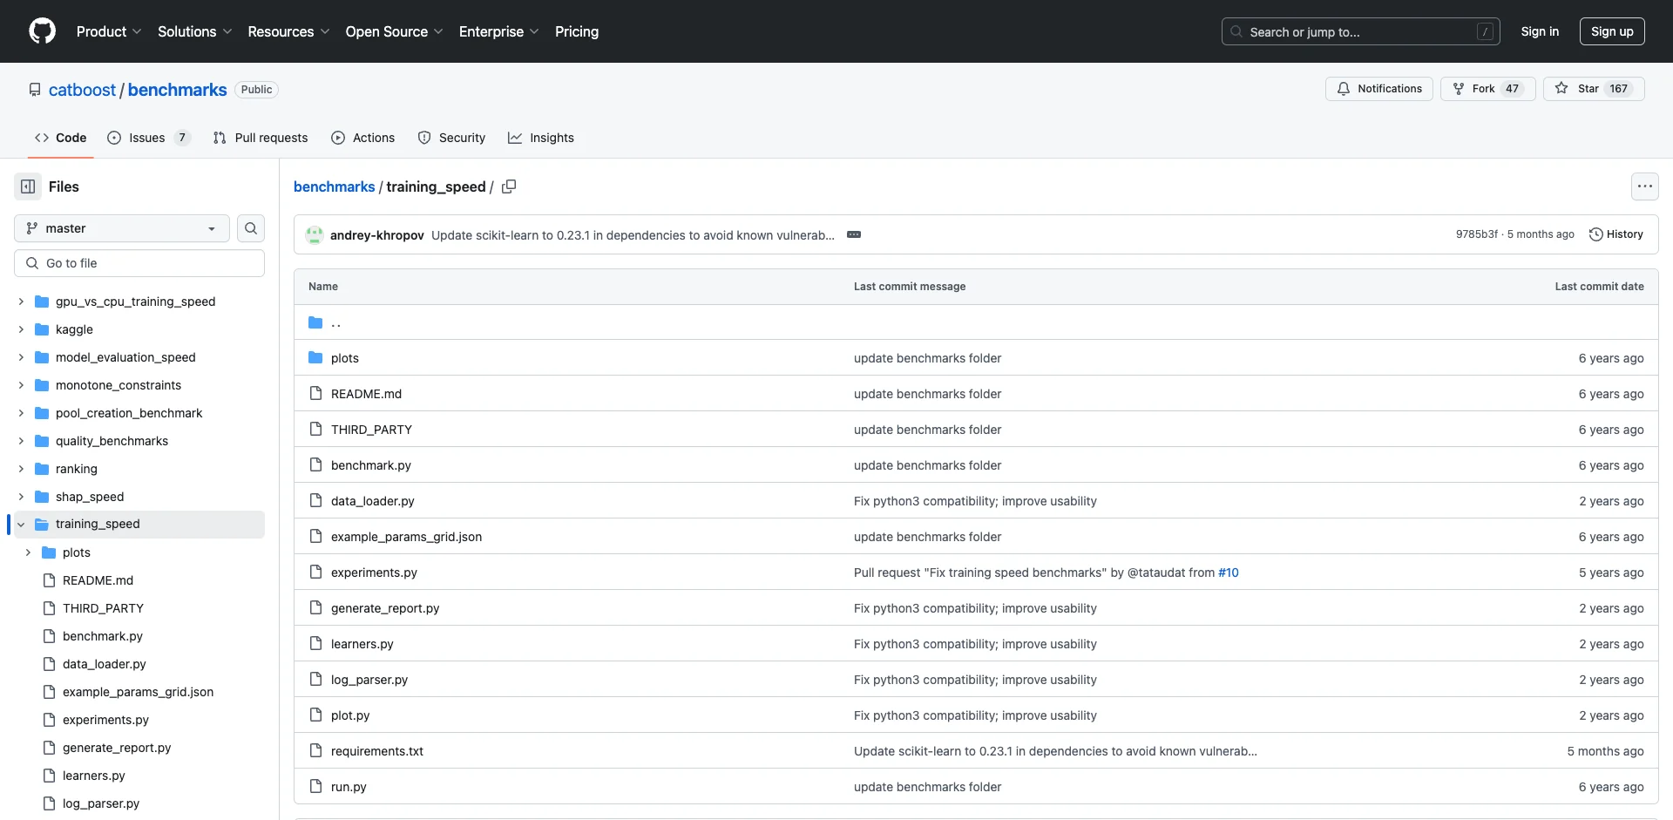This screenshot has width=1673, height=820.
Task: Open the Product navigation dropdown
Action: tap(109, 31)
